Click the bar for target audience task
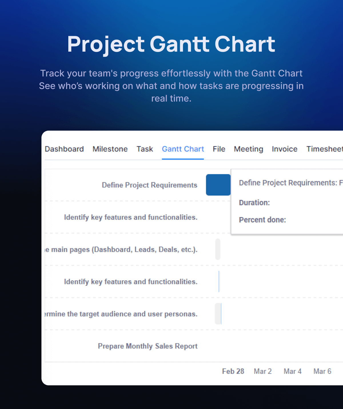The height and width of the screenshot is (409, 343). coord(218,314)
